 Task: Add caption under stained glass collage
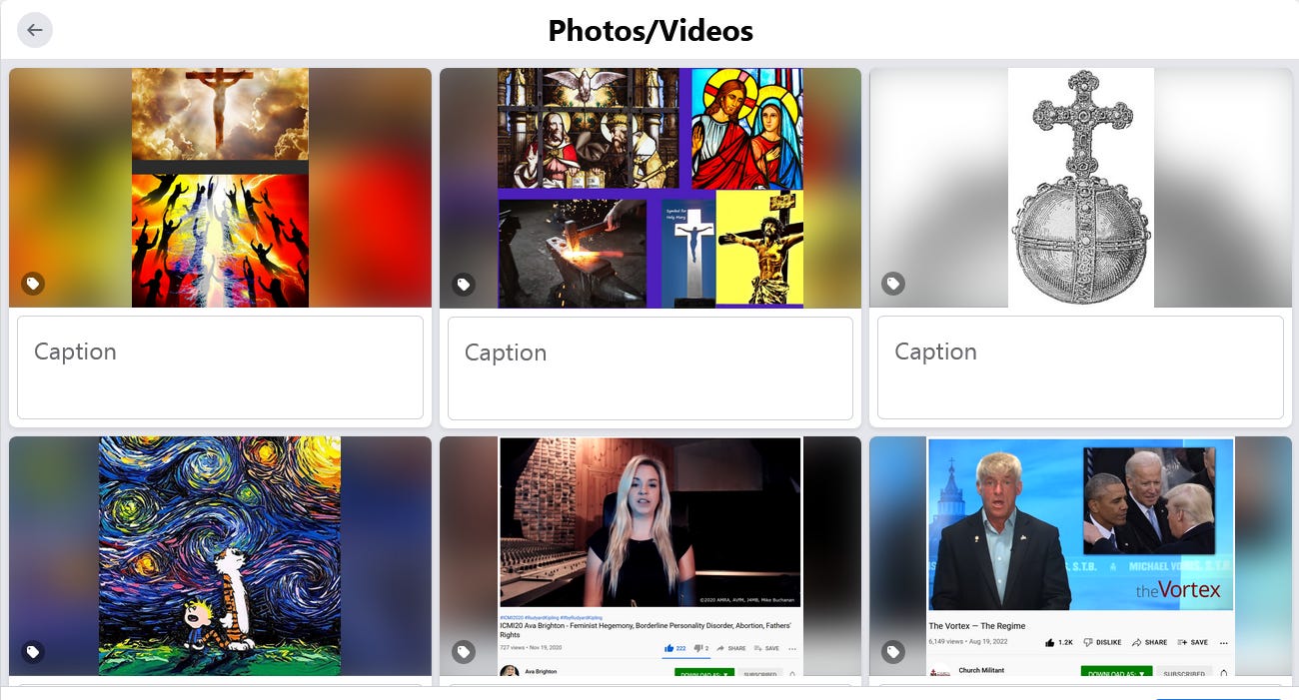click(650, 367)
